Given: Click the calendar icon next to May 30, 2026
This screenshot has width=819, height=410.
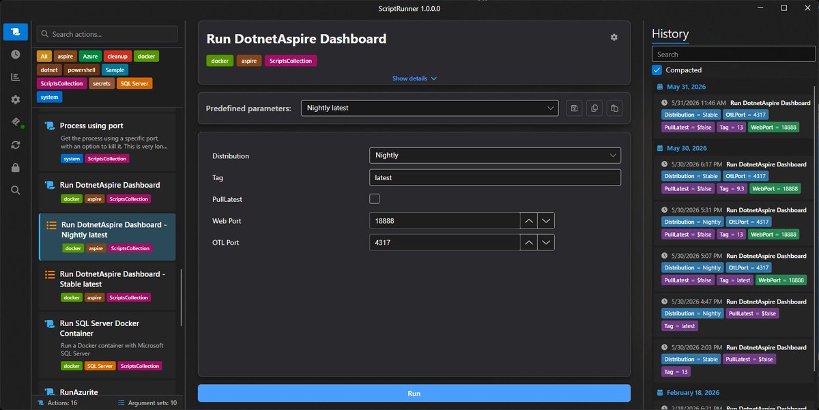Looking at the screenshot, I should click(659, 148).
